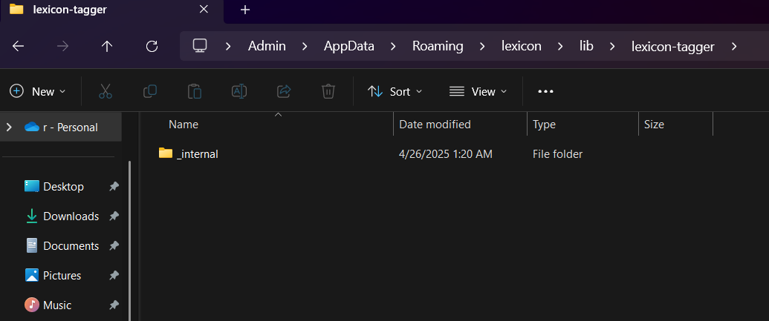Click the Paste clipboard icon

point(194,91)
